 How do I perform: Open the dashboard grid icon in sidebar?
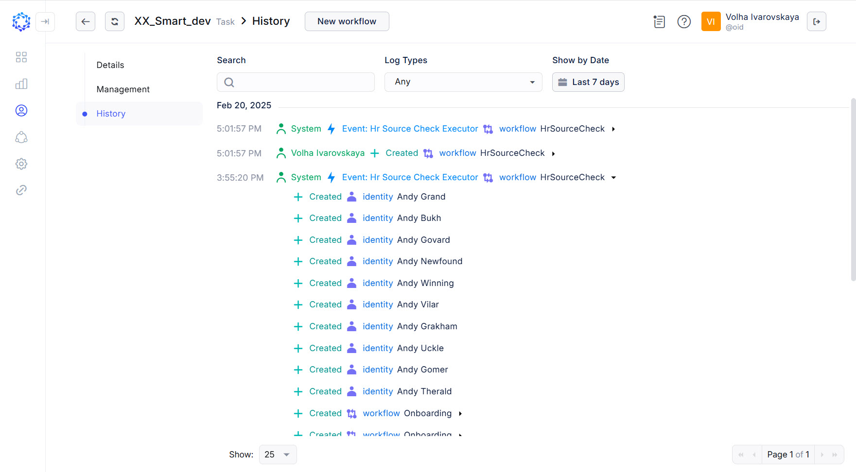[21, 57]
